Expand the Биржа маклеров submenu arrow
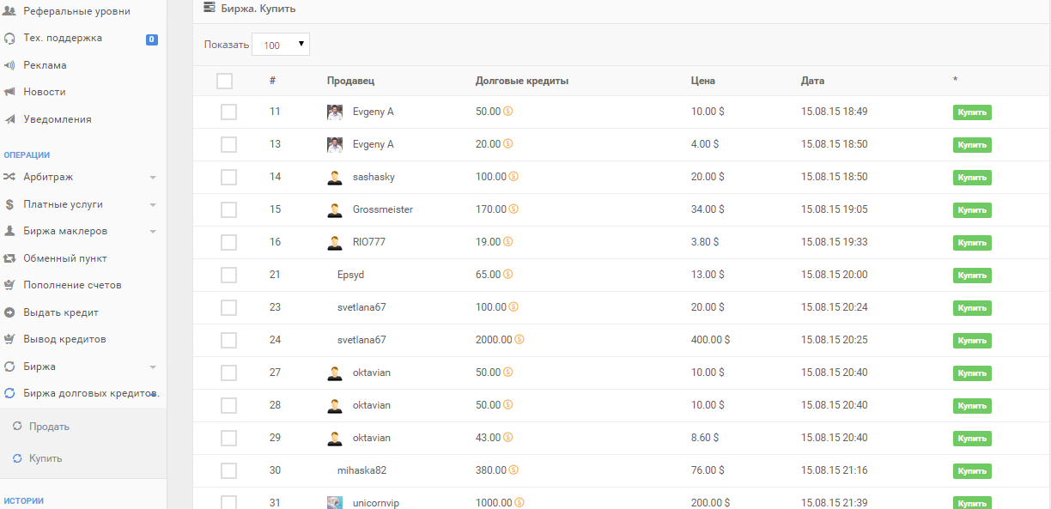The image size is (1051, 509). coord(153,232)
